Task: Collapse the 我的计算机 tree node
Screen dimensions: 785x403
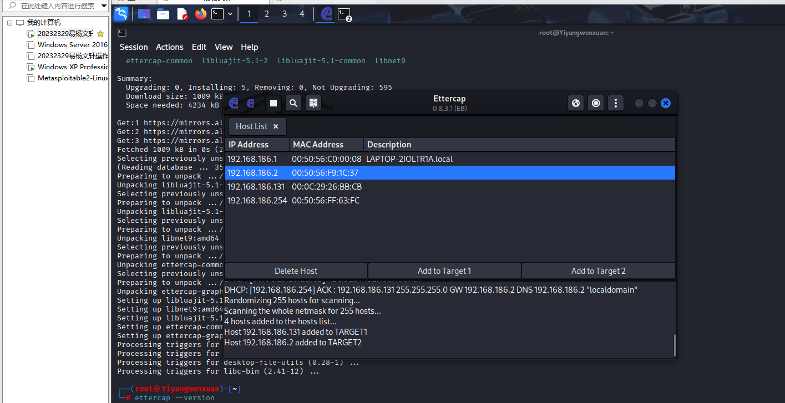Action: click(x=9, y=23)
